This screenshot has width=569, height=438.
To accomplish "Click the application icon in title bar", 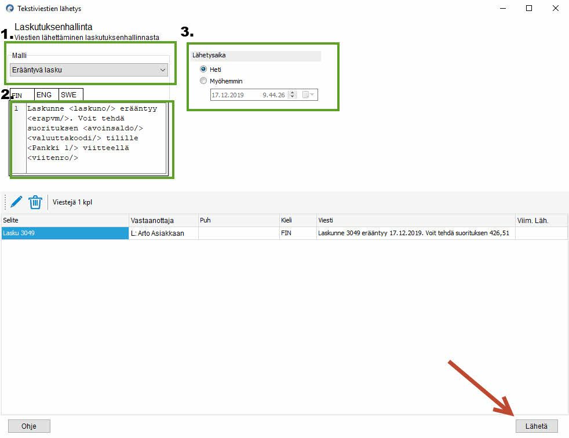I will coord(10,8).
